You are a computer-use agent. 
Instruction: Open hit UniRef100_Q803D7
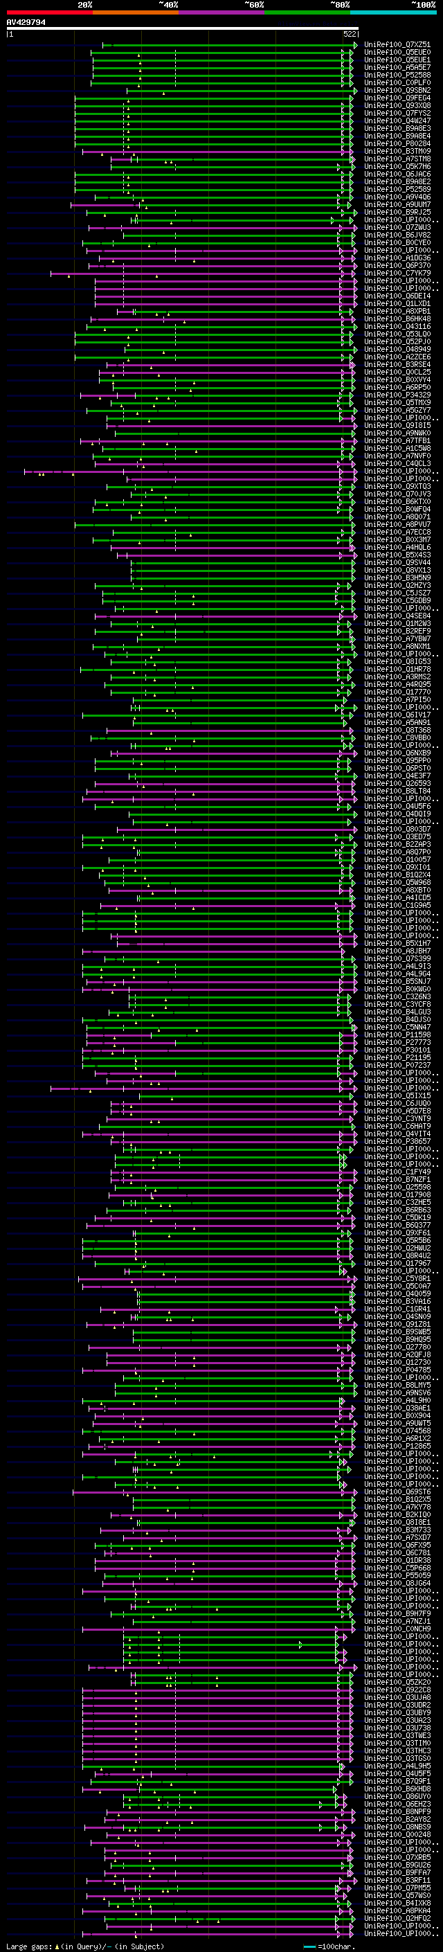point(397,829)
